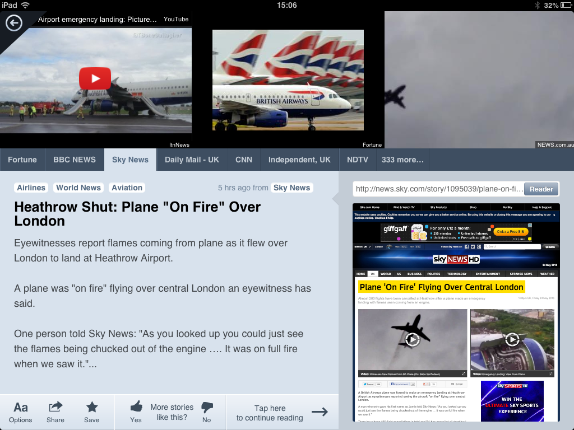Tap the Bluetooth status icon

point(538,5)
